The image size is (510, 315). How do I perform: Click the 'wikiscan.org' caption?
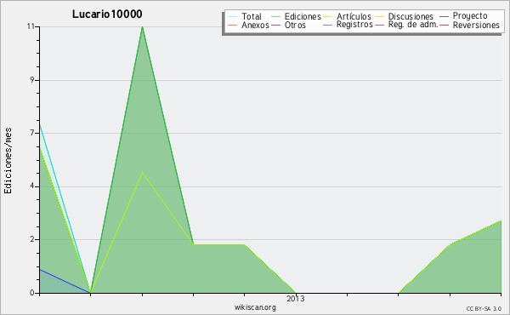(255, 307)
